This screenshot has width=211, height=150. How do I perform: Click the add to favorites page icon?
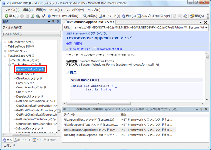pyautogui.click(x=175, y=16)
